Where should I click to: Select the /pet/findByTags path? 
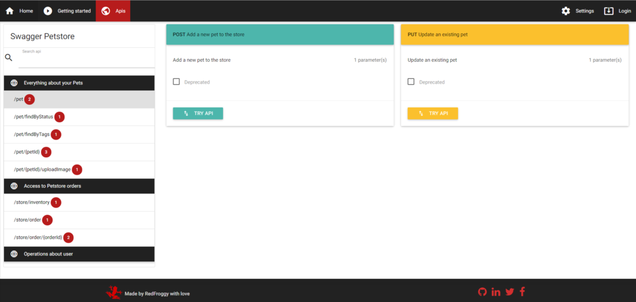pos(79,134)
